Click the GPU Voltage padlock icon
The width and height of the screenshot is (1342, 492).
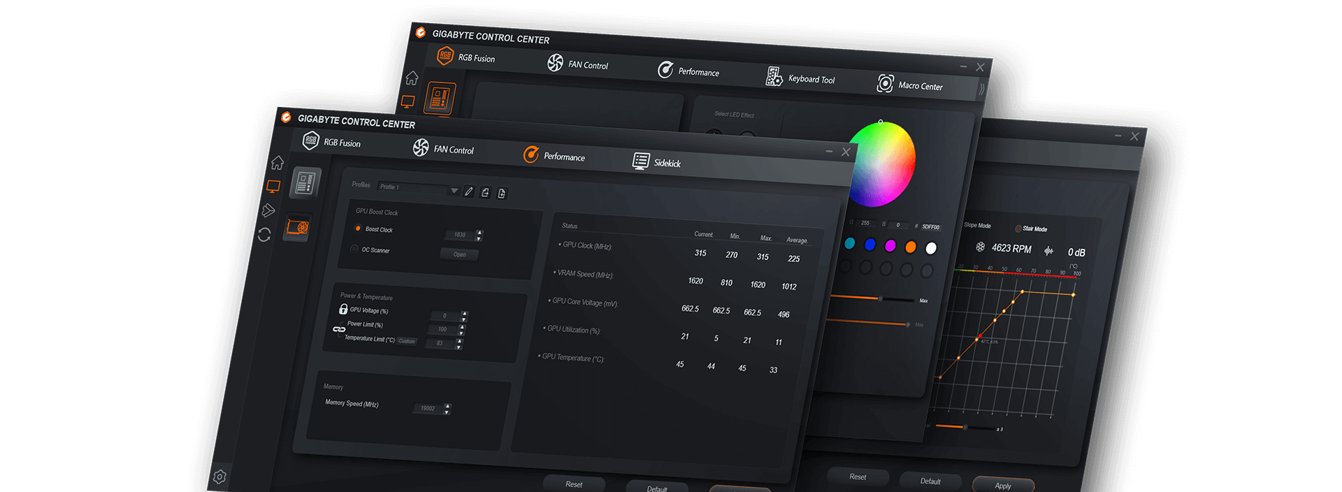(x=343, y=309)
